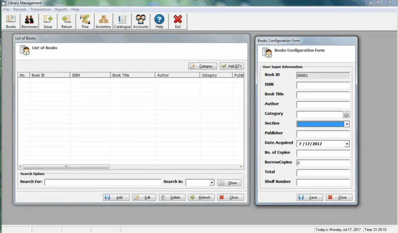Minimize the Library Management window
The image size is (398, 233).
370,2
